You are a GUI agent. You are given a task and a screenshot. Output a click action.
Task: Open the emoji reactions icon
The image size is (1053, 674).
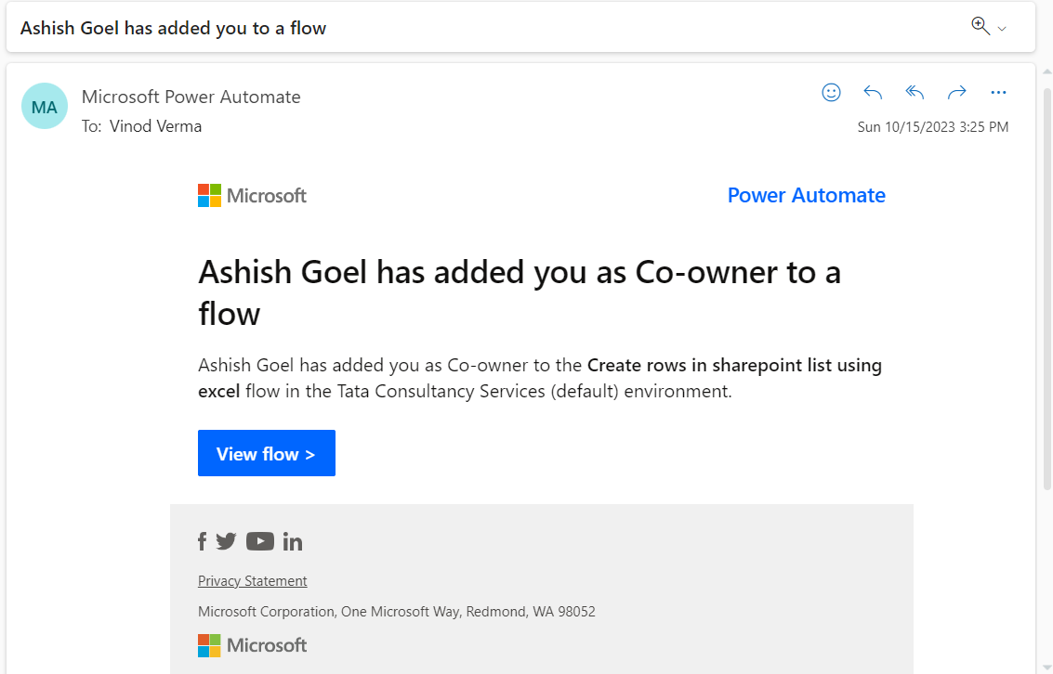(x=831, y=92)
